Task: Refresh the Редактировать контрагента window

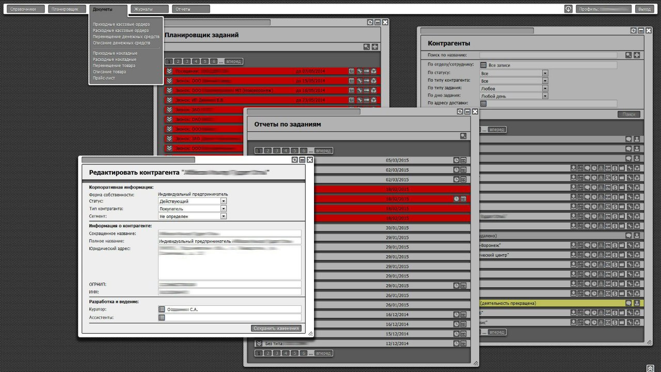Action: pos(294,160)
